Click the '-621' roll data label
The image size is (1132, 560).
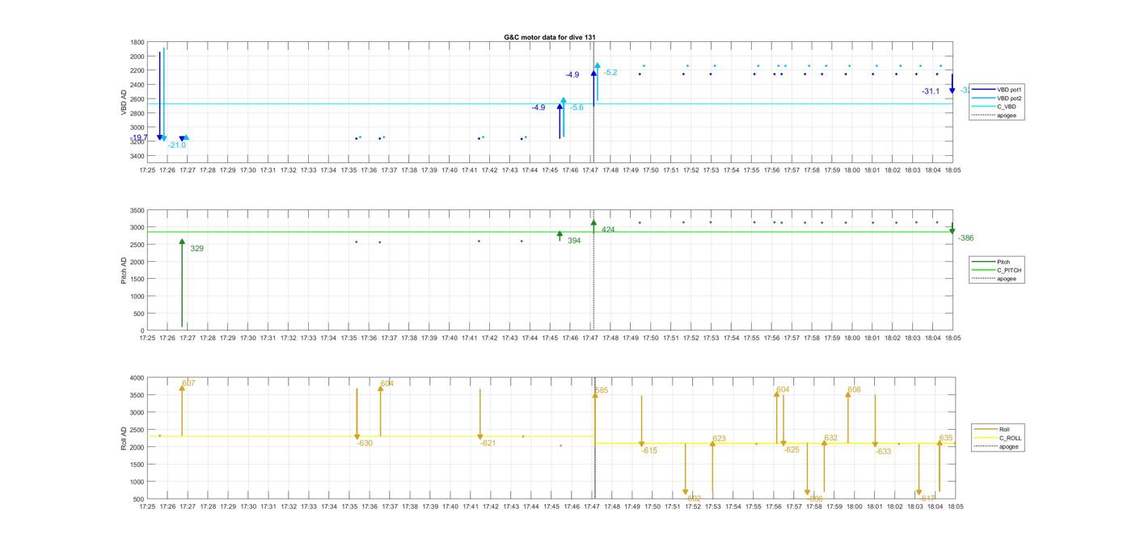click(x=488, y=443)
